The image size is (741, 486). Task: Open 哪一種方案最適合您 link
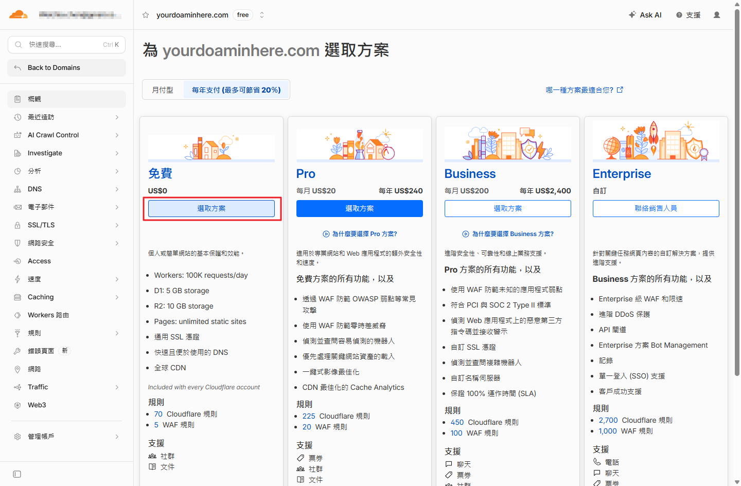pyautogui.click(x=584, y=90)
